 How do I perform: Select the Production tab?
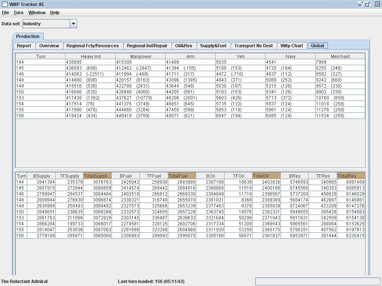(28, 36)
